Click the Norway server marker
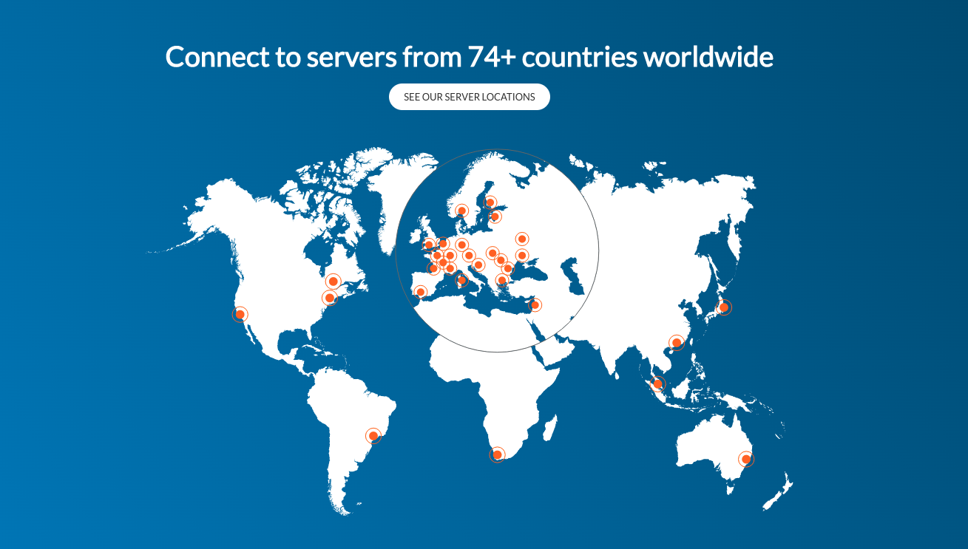This screenshot has height=549, width=968. [461, 211]
